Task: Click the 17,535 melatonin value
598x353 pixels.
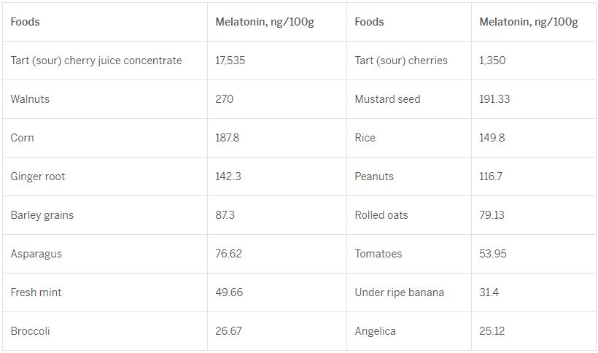Action: coord(230,61)
